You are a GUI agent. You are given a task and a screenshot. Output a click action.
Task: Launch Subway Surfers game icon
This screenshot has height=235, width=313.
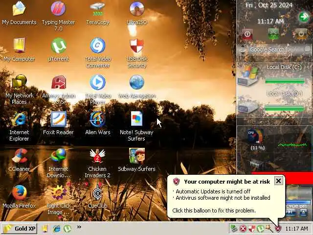[x=137, y=156]
